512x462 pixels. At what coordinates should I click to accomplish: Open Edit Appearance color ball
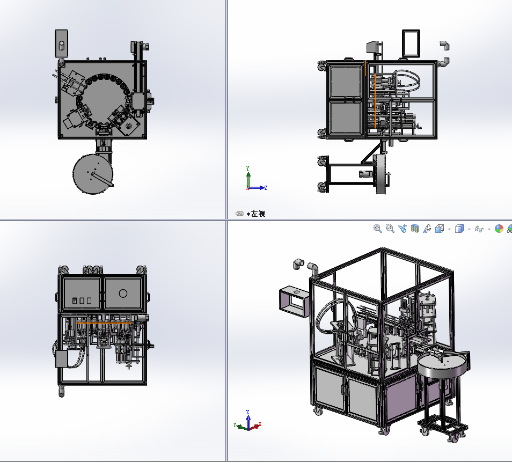coord(499,229)
